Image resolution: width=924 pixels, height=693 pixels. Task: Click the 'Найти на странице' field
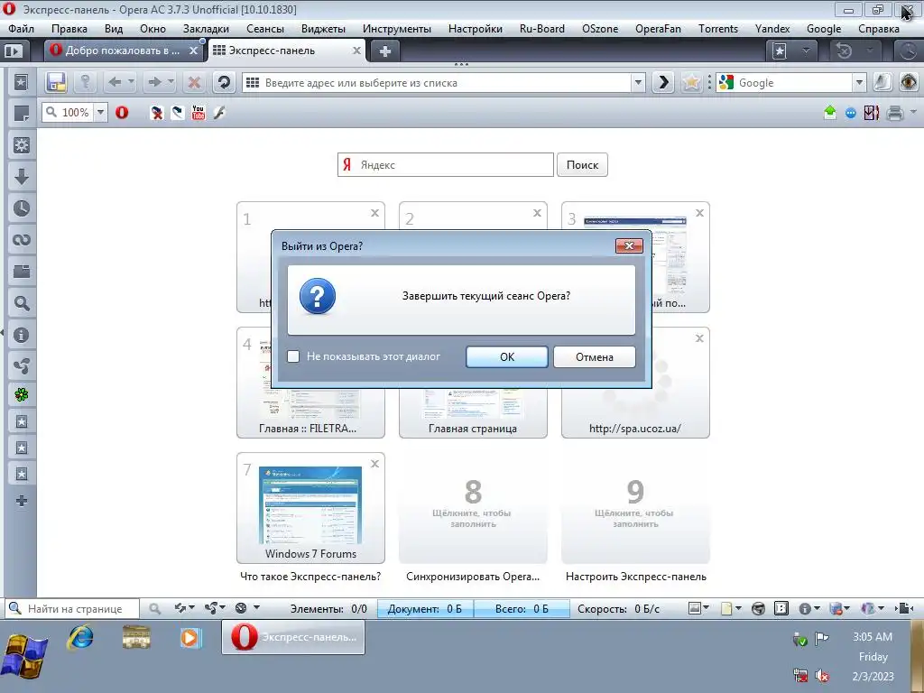click(72, 609)
